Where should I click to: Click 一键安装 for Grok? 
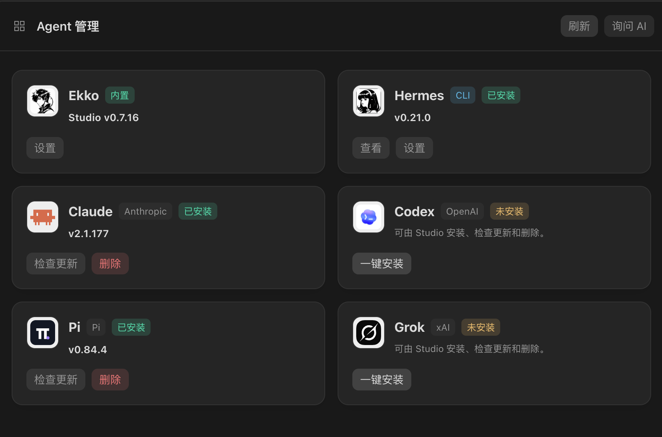(x=382, y=380)
